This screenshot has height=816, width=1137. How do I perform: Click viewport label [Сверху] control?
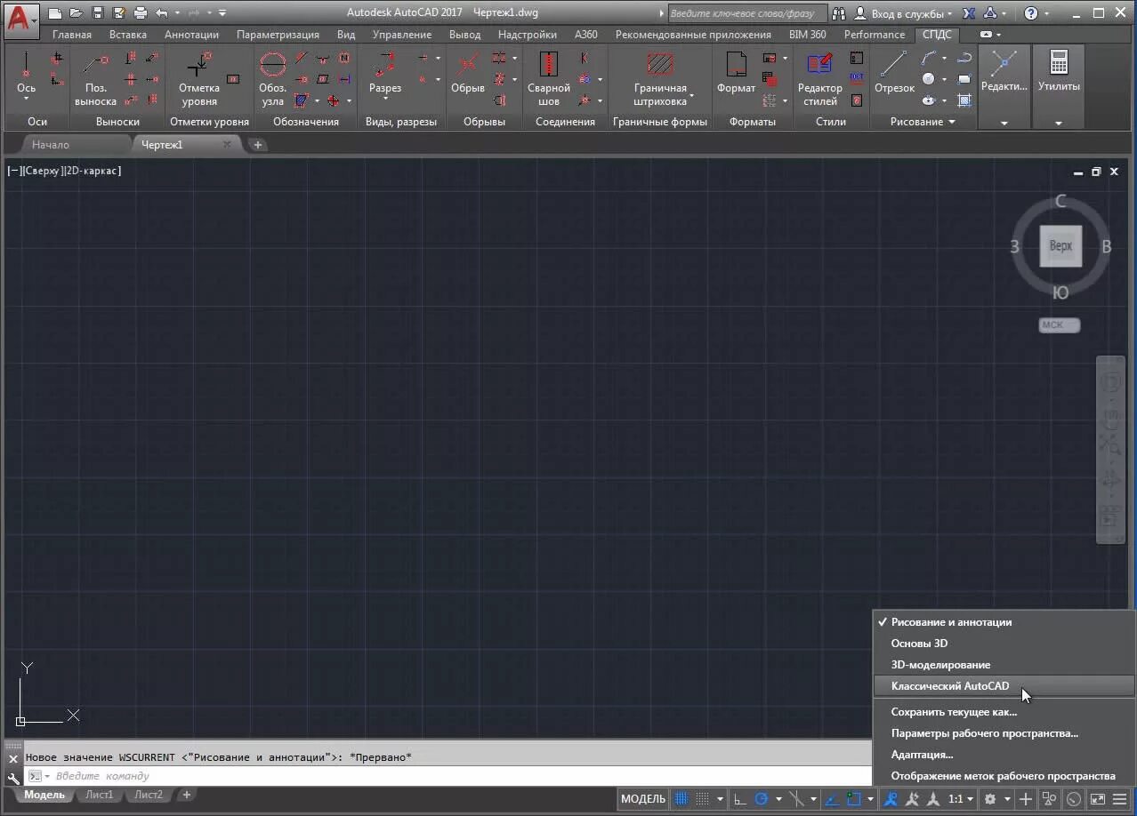click(43, 171)
